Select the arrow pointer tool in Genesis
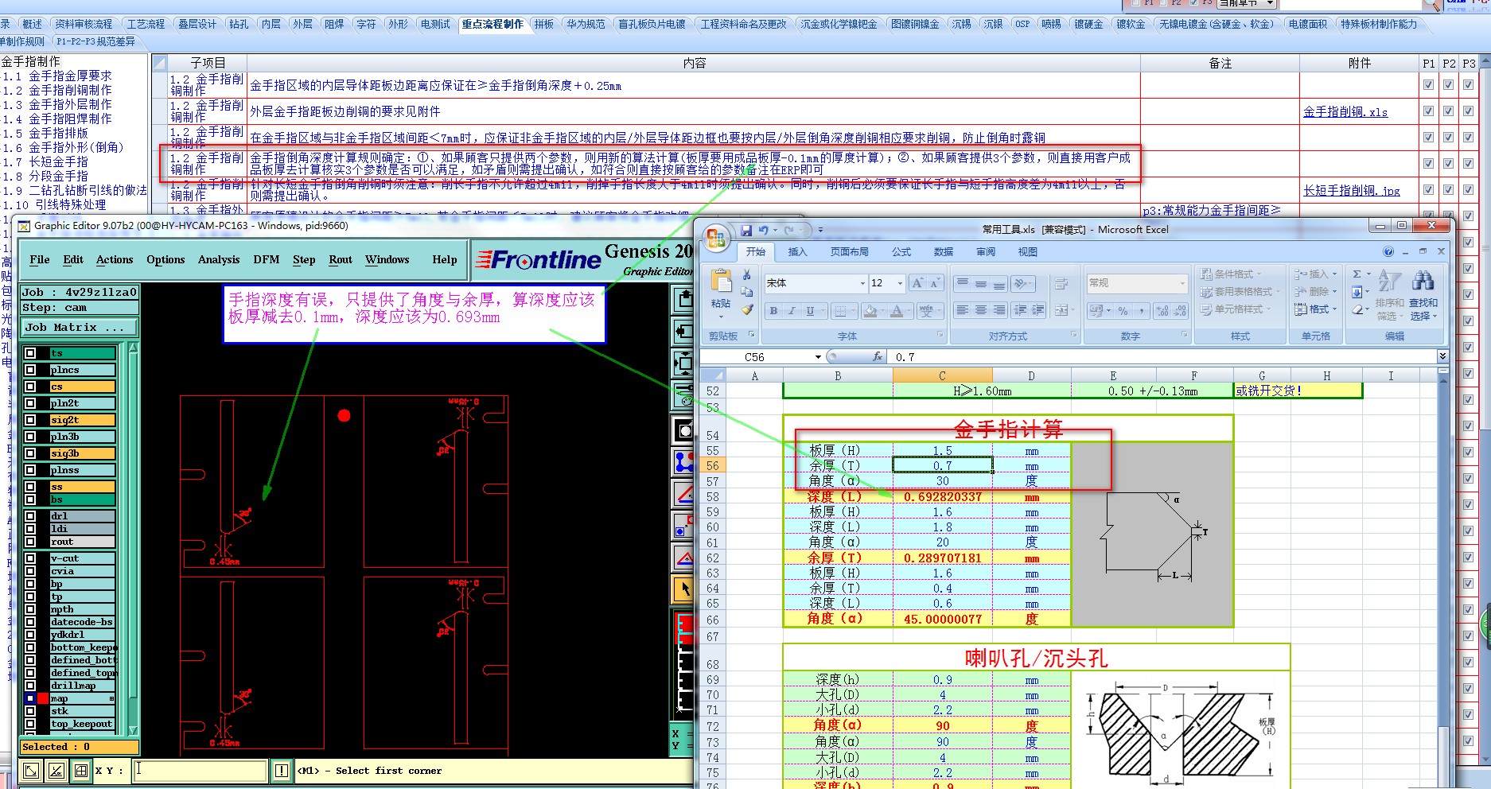 pyautogui.click(x=683, y=589)
